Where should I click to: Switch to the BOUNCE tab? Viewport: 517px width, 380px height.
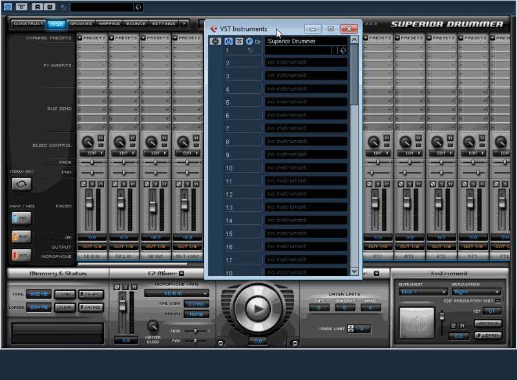click(136, 24)
